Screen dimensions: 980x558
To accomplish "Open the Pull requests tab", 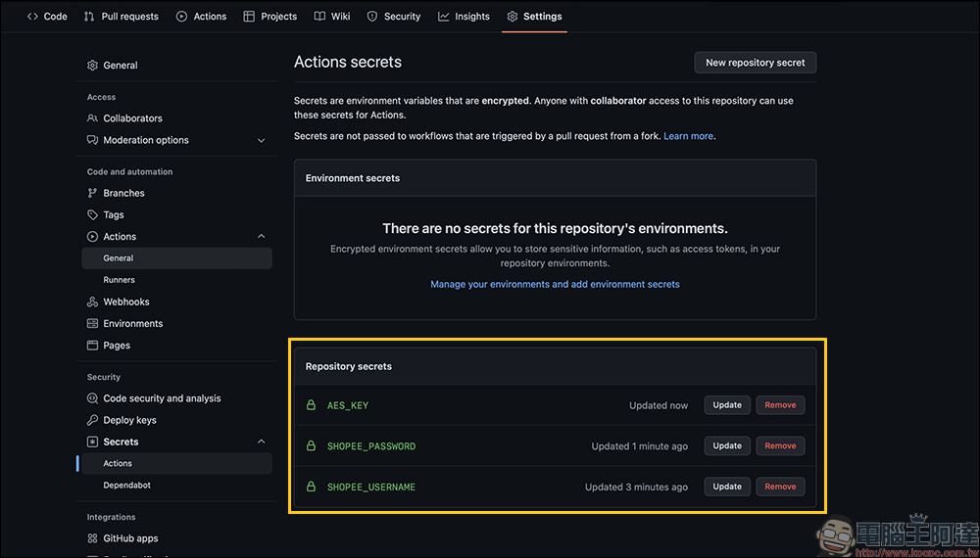I will pos(121,17).
